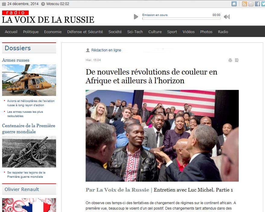
Task: Click the Hier, 15:04 timestamp
Action: point(93,60)
